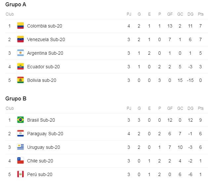Open Brasil Sub-20 team link
Screen dimensions: 208x182
pos(41,120)
